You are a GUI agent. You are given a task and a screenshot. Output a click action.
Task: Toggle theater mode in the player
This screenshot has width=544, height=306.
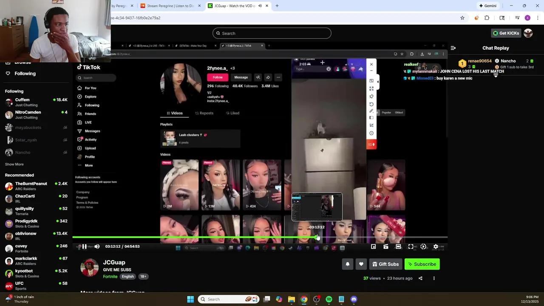tap(398, 246)
